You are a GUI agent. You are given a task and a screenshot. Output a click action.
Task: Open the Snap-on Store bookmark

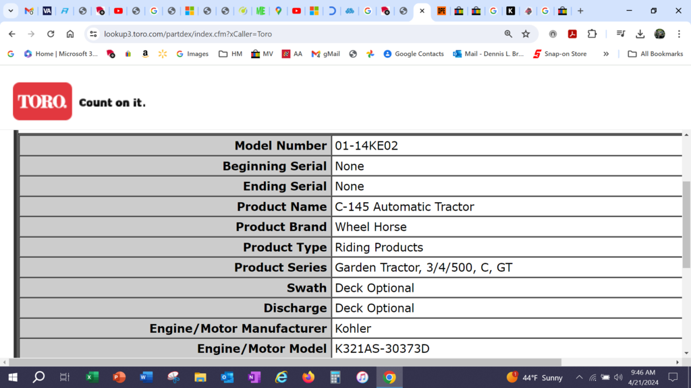(559, 54)
